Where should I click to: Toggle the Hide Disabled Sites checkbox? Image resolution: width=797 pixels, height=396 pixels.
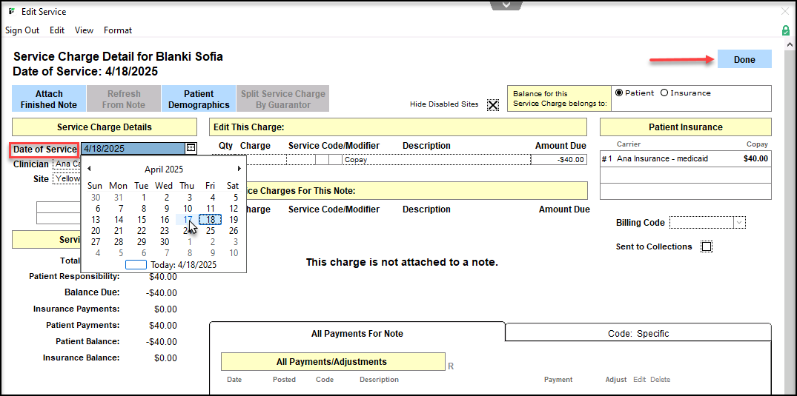(493, 104)
